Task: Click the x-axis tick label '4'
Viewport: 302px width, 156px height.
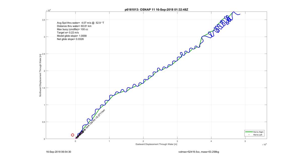Action: [x=211, y=141]
